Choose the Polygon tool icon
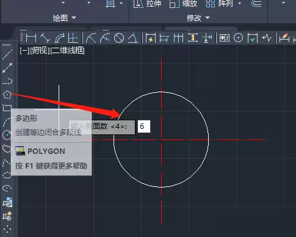This screenshot has height=237, width=296. click(7, 95)
